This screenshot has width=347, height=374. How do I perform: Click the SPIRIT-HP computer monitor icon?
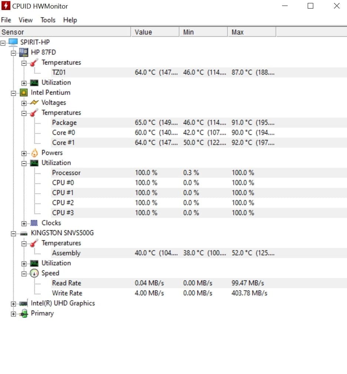pos(13,42)
